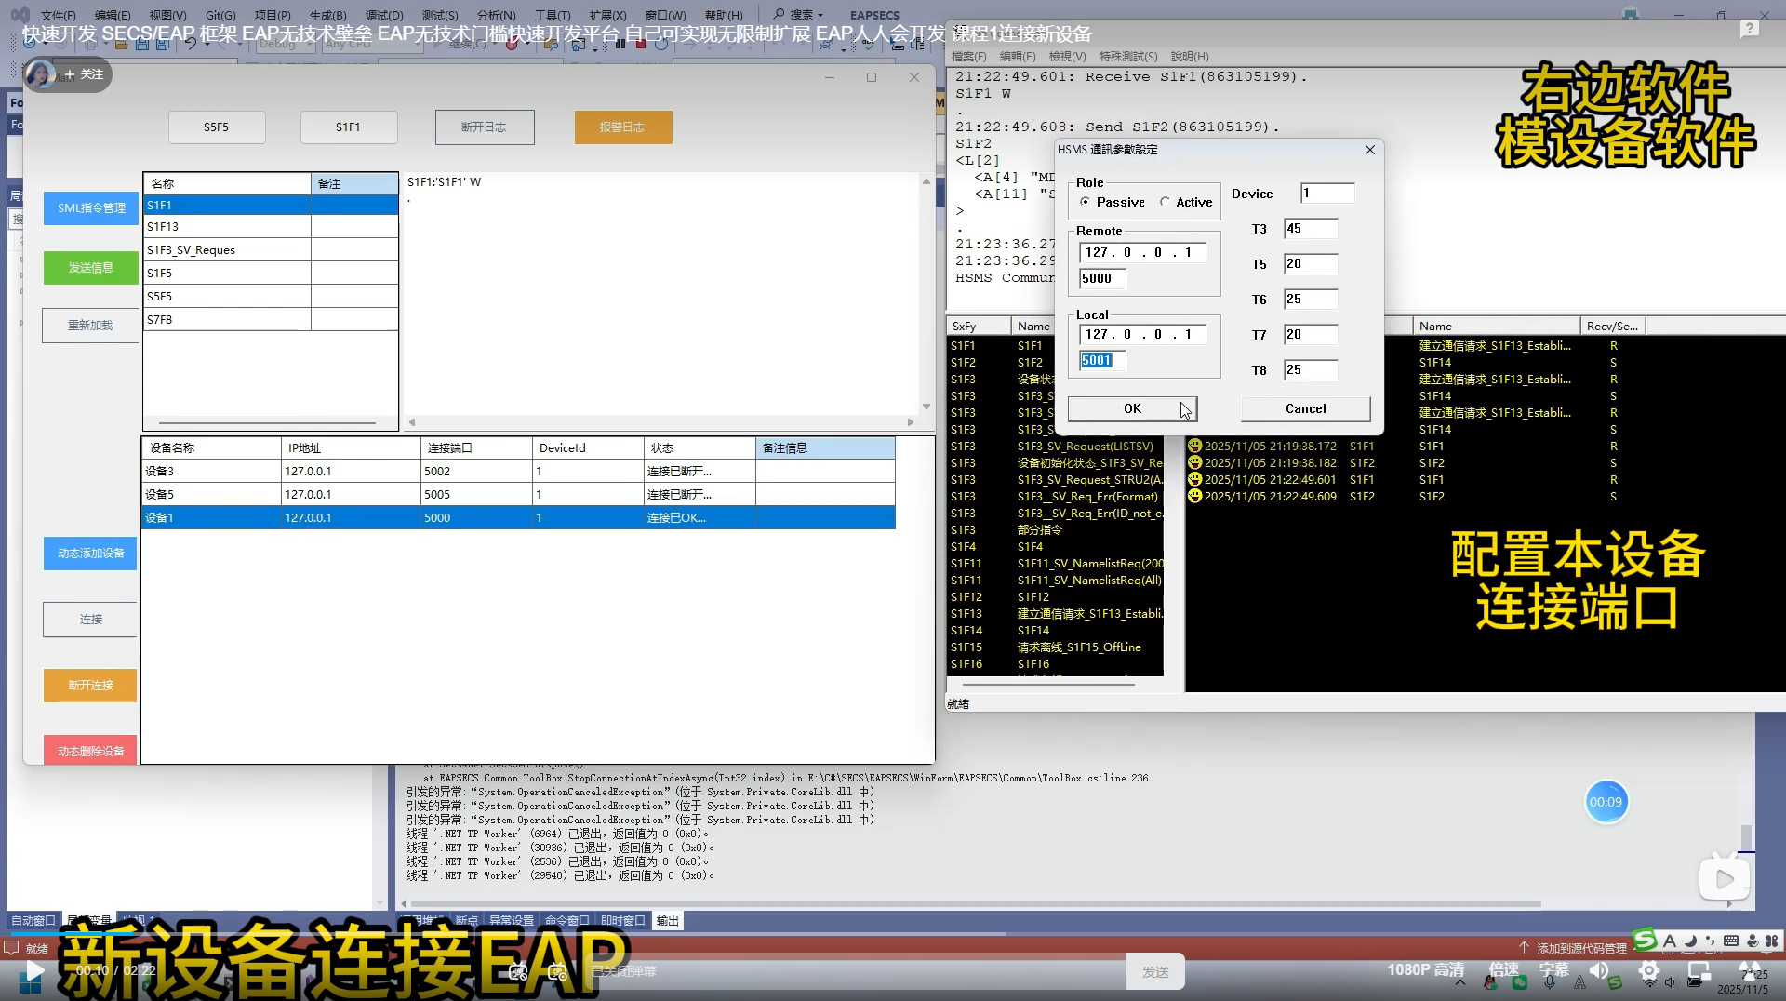Click the SML text area horizontal scrollbar right arrow
Screen dimensions: 1786x1001
click(x=911, y=422)
